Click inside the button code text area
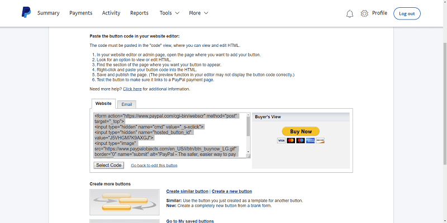This screenshot has height=223, width=447. [x=168, y=135]
